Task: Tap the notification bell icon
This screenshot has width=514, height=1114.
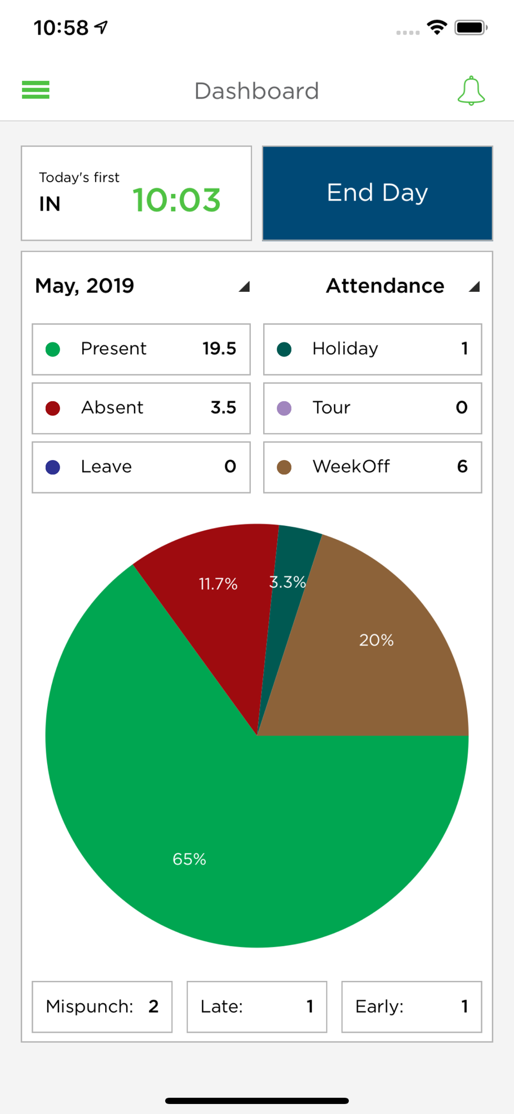Action: click(x=471, y=91)
